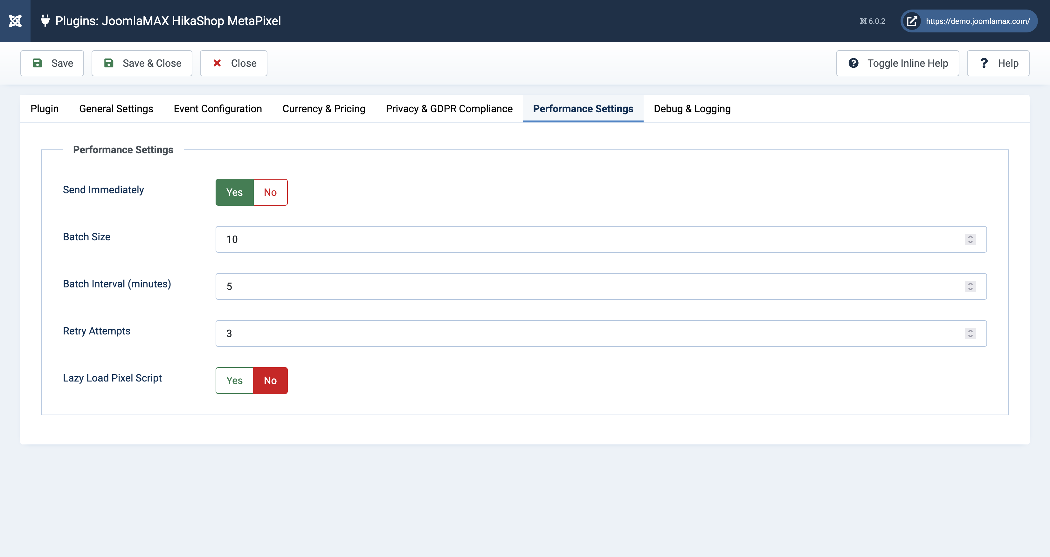Click the floppy-disk icon on Save & Close
The height and width of the screenshot is (557, 1050).
pyautogui.click(x=108, y=63)
